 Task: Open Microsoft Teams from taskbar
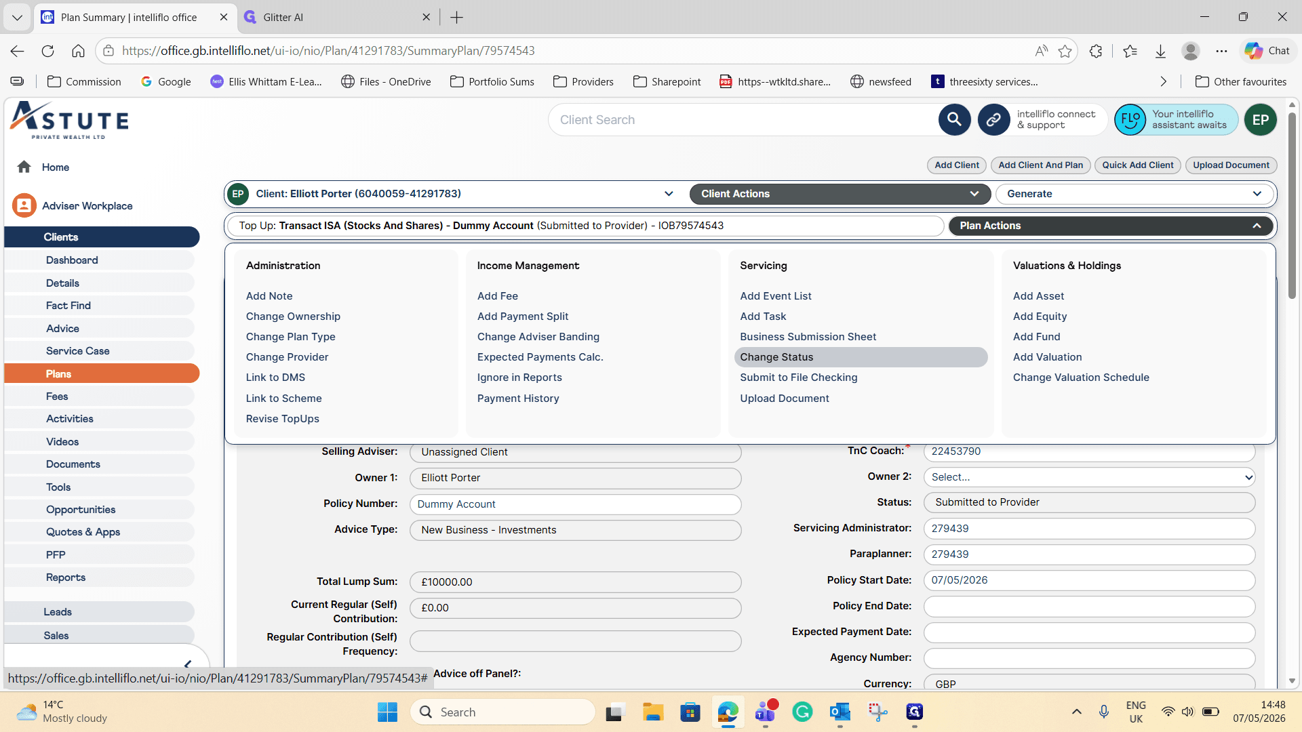[x=765, y=712]
